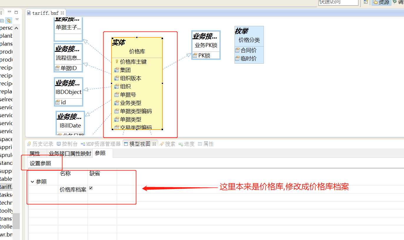Select the 单据类型编码 attribute row
404x240 pixels.
pyautogui.click(x=137, y=111)
